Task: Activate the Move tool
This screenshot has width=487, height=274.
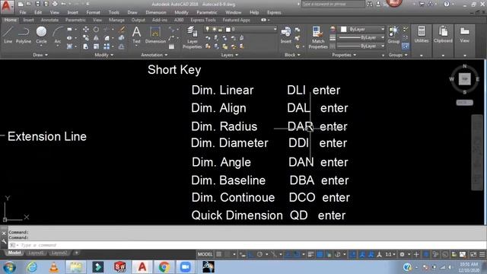Action: 86,30
